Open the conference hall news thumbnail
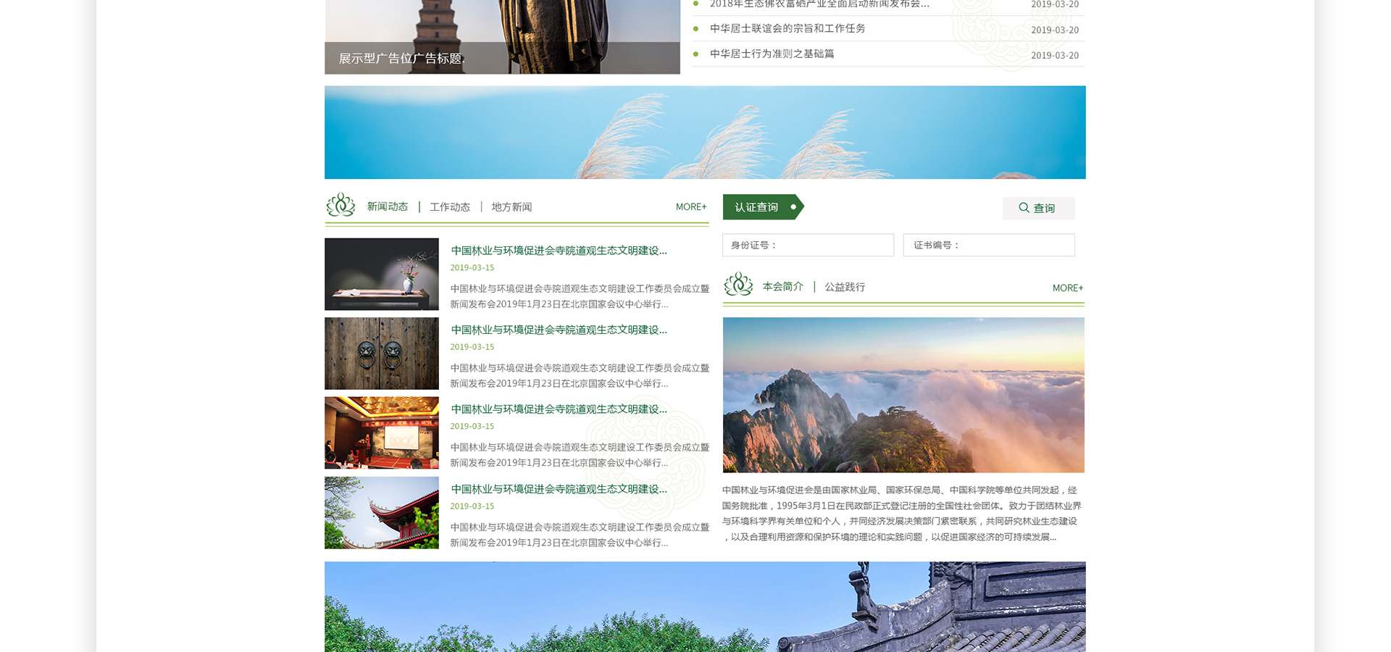1391x652 pixels. click(x=382, y=432)
